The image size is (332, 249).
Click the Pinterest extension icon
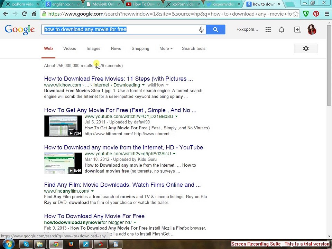tap(316, 14)
